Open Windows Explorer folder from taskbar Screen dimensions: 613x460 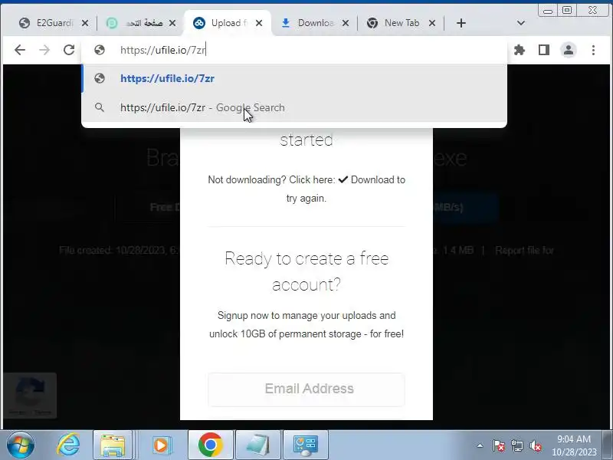(x=113, y=445)
